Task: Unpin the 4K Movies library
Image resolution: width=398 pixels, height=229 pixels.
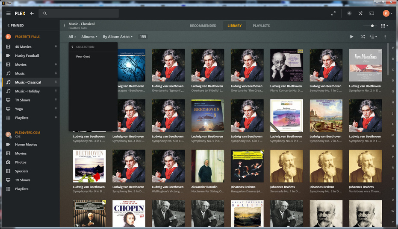Action: [x=56, y=46]
